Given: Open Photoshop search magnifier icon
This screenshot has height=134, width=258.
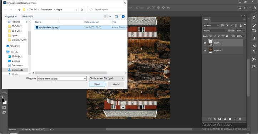Looking at the screenshot, I should click(x=240, y=8).
